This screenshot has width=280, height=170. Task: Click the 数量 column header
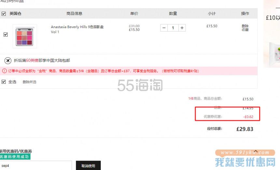pos(173,14)
